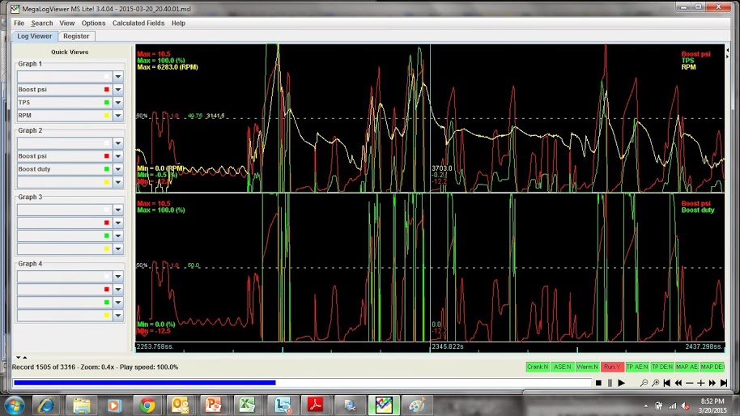This screenshot has height=416, width=740.
Task: Click the rewind double-arrow icon
Action: pos(678,383)
